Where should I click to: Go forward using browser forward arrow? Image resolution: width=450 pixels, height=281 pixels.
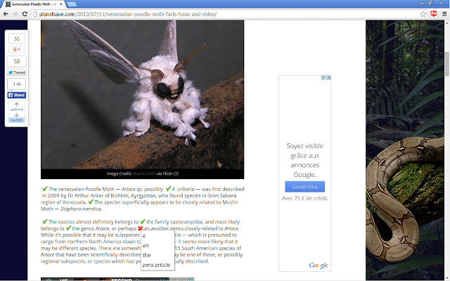point(15,14)
